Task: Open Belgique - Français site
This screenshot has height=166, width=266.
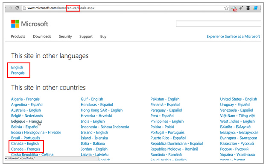Action: [x=26, y=122]
